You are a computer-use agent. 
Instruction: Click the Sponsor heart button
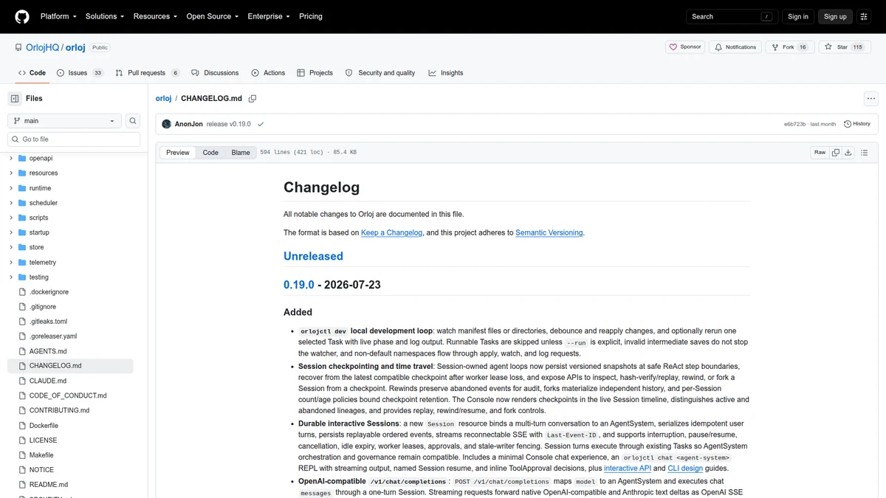tap(685, 47)
